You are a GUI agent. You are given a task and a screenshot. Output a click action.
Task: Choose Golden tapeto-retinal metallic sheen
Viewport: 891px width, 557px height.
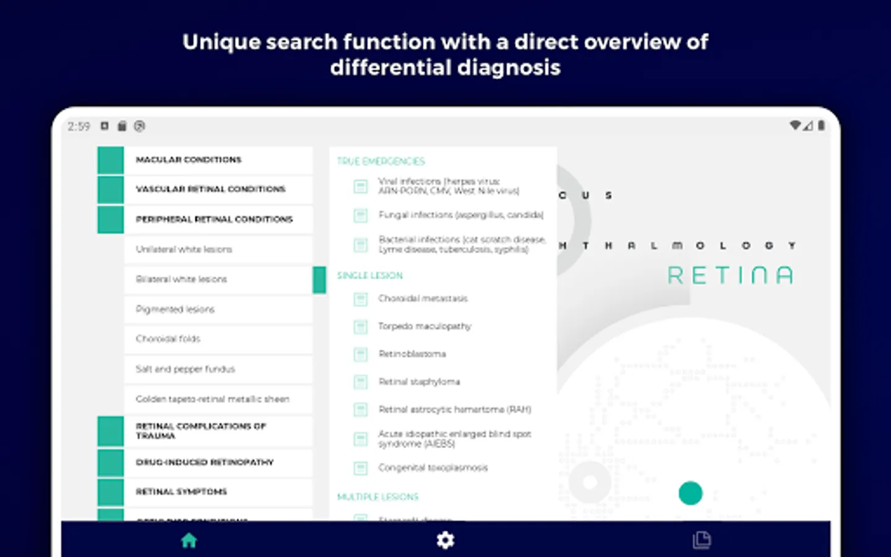pos(218,399)
